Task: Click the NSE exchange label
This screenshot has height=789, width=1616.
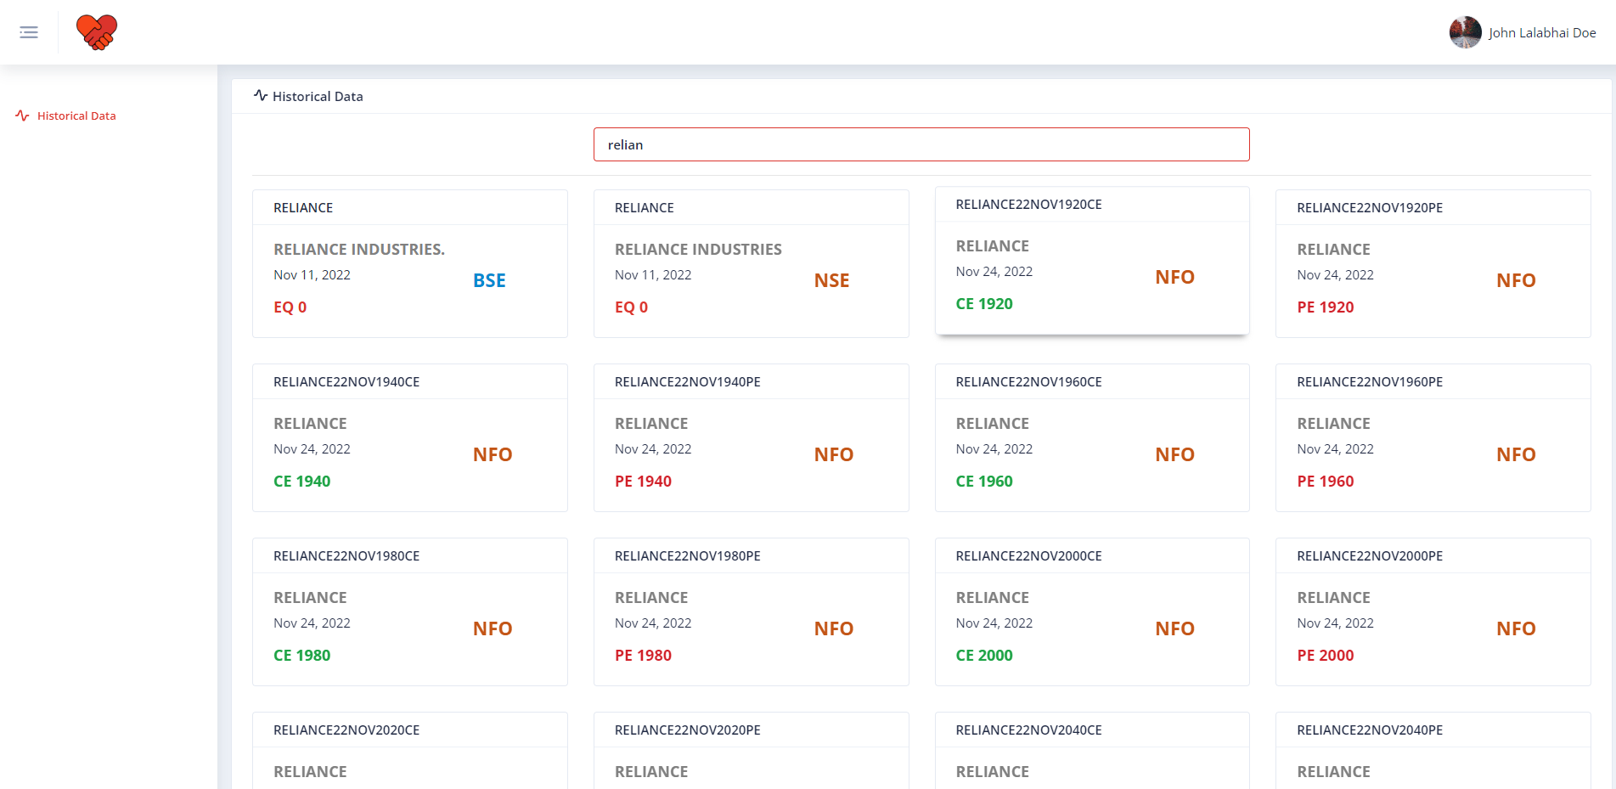Action: pos(831,280)
